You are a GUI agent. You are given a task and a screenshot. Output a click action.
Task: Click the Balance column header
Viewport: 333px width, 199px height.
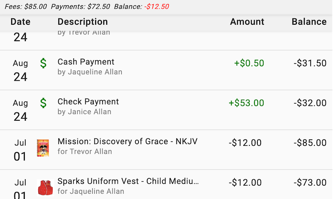tap(309, 22)
